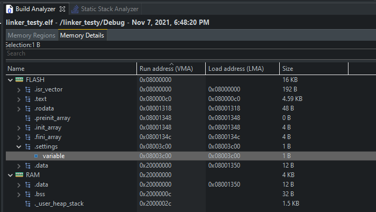Sort by Size column header
Viewport: 376px width, 212px height.
tap(288, 69)
